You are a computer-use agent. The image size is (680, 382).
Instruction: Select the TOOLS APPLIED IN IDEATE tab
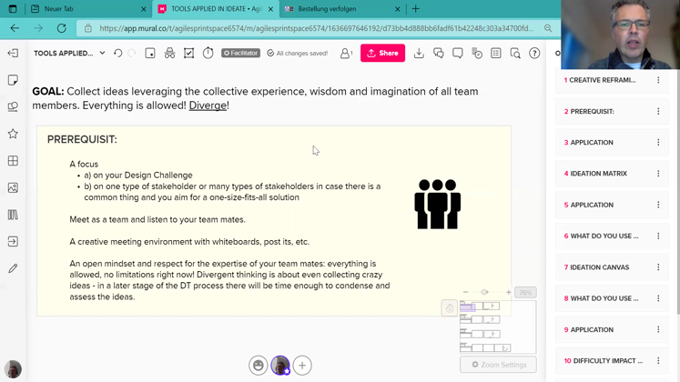pos(216,9)
